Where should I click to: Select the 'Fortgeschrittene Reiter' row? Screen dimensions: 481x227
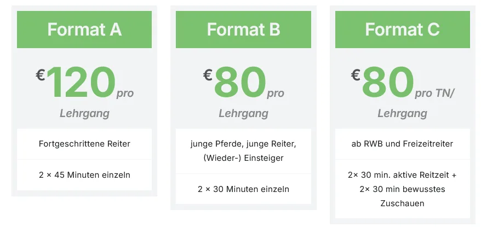(84, 144)
